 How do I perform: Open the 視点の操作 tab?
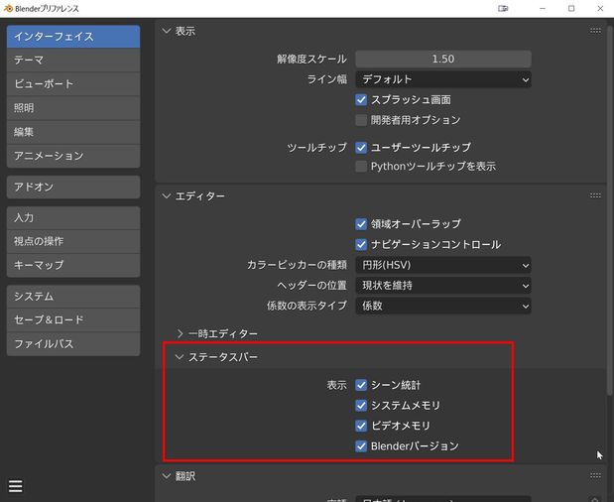73,241
